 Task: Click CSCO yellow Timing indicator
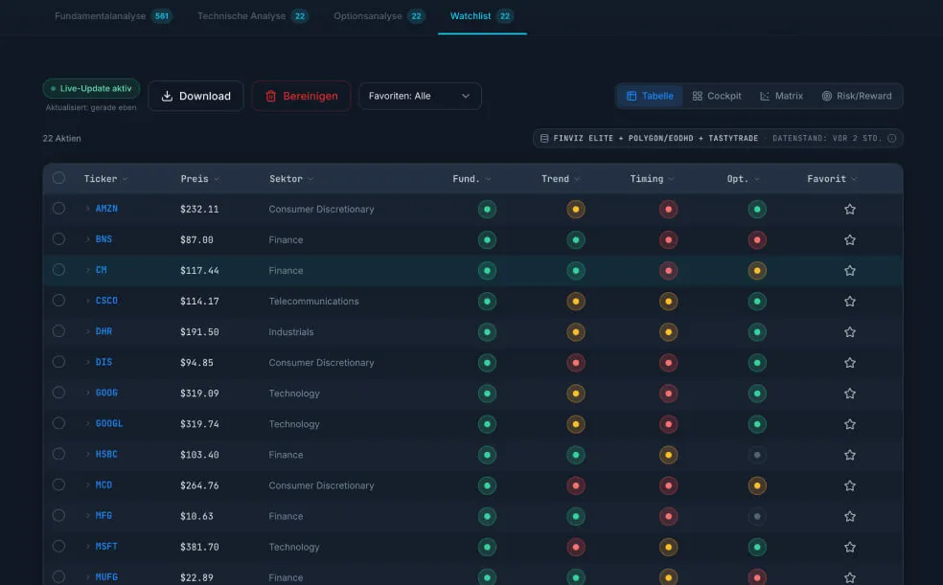click(668, 301)
